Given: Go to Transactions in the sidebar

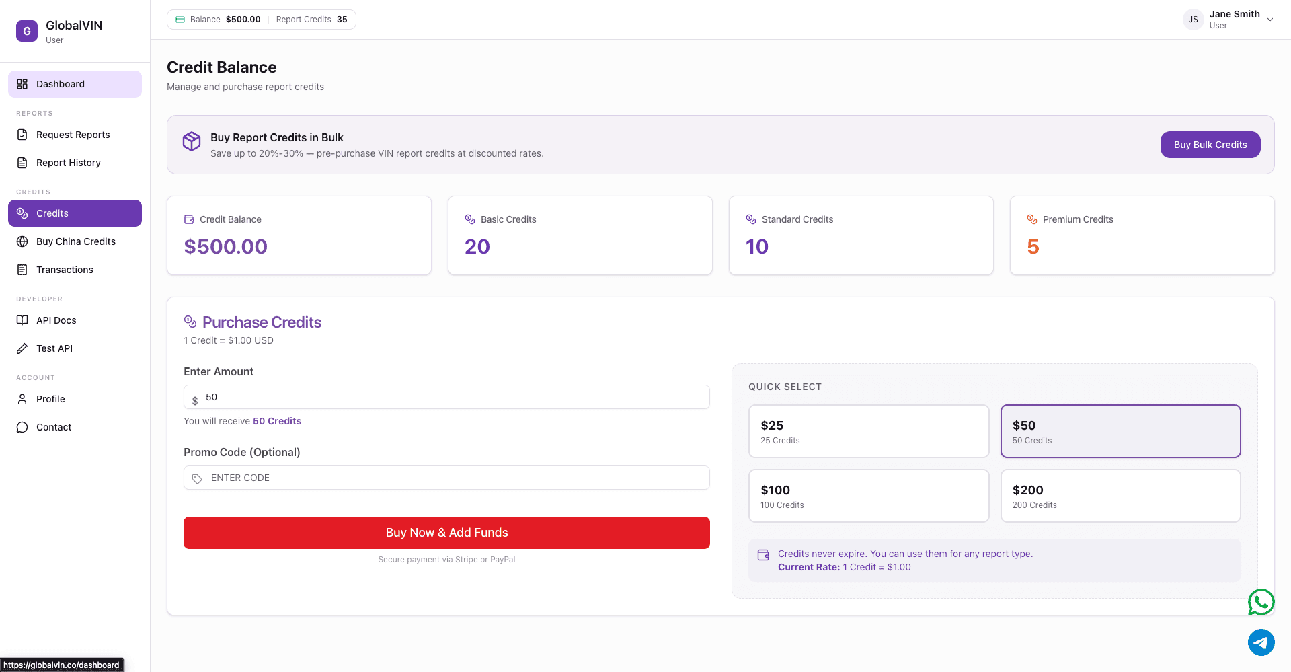Looking at the screenshot, I should point(65,270).
